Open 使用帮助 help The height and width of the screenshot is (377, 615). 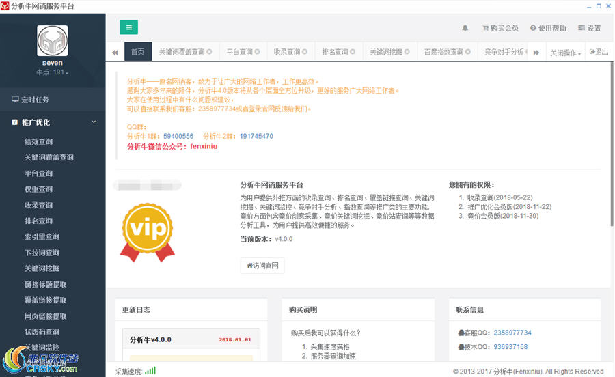(x=548, y=28)
